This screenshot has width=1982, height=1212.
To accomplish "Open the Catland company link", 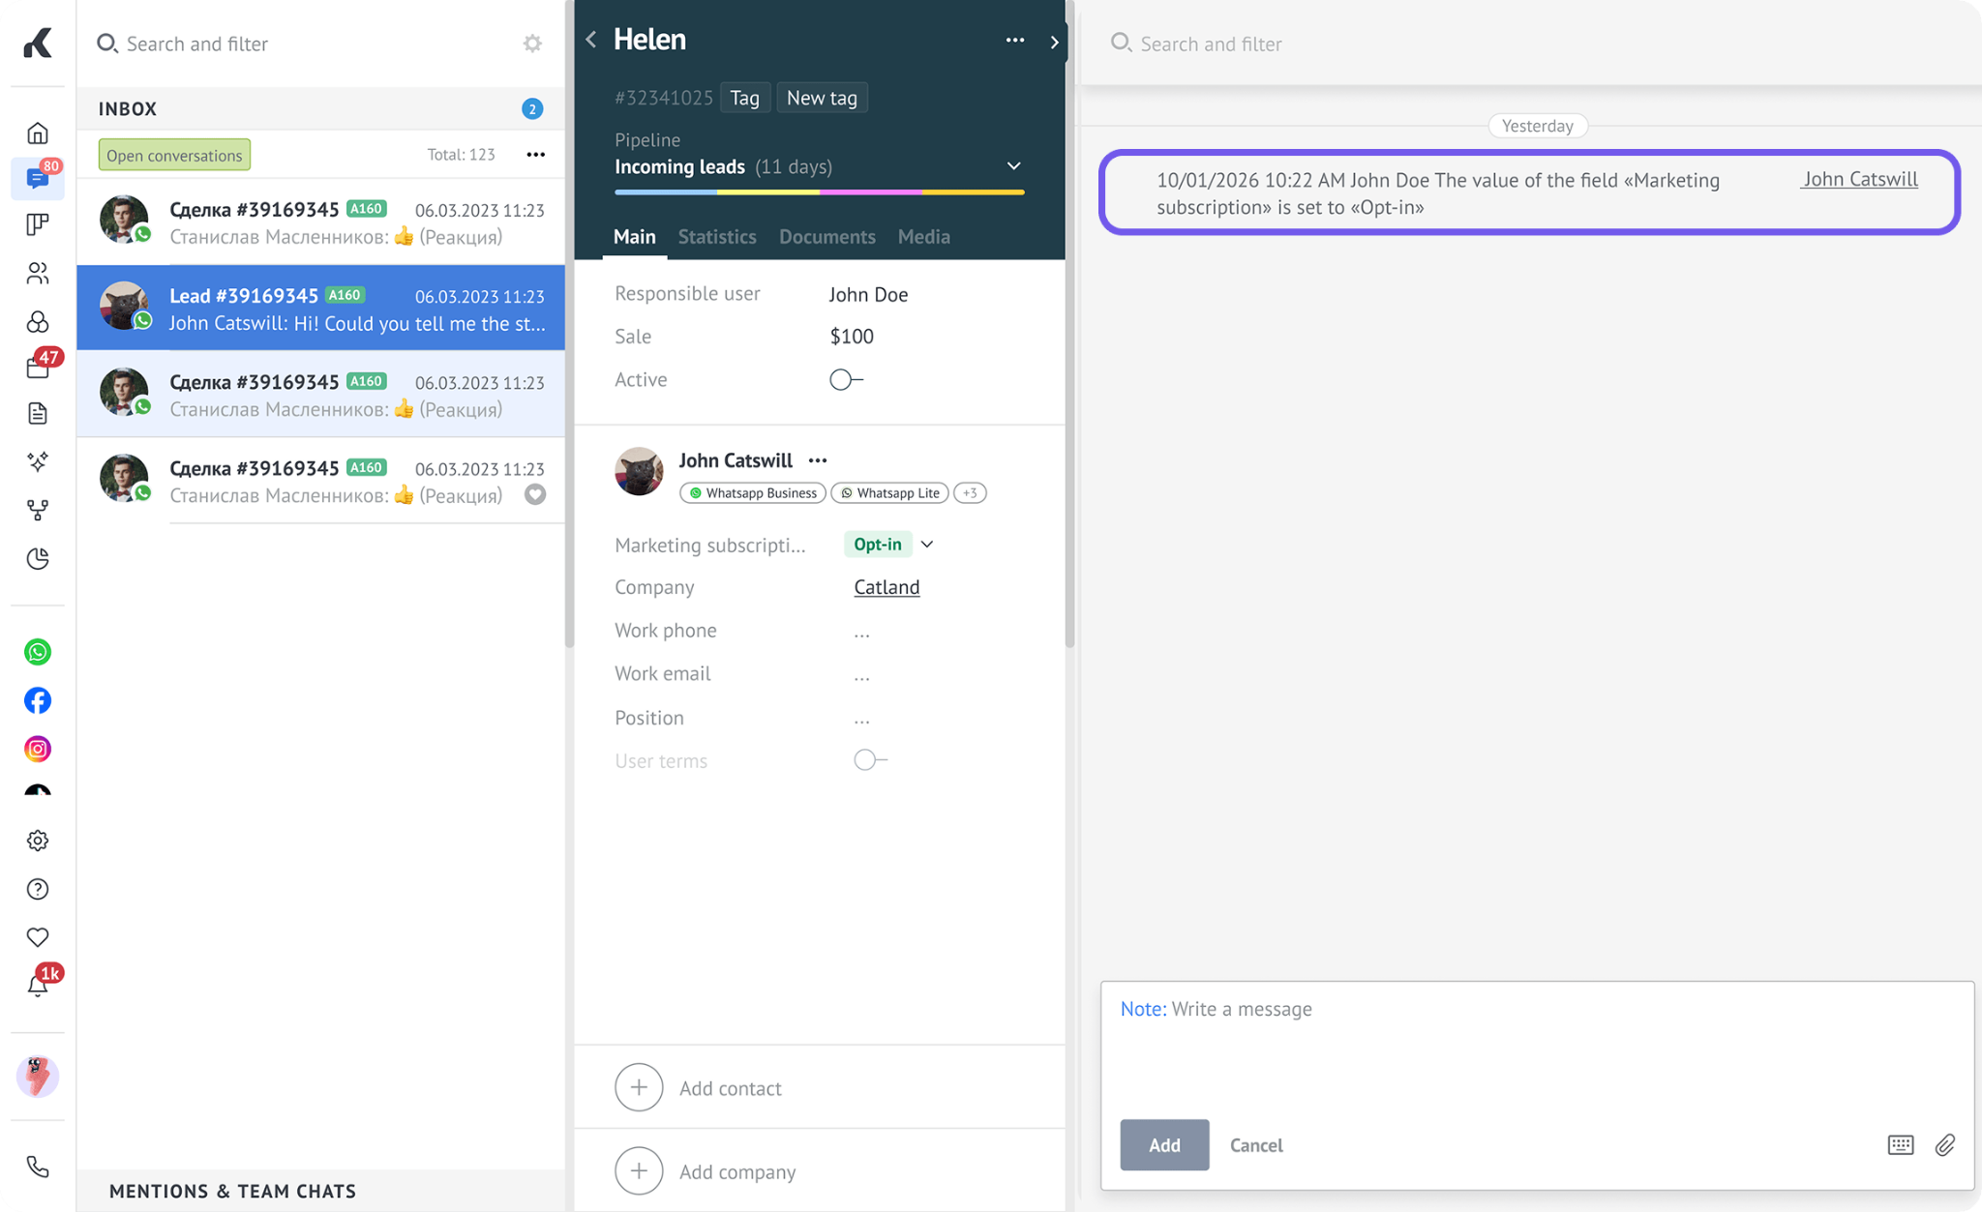I will [886, 587].
